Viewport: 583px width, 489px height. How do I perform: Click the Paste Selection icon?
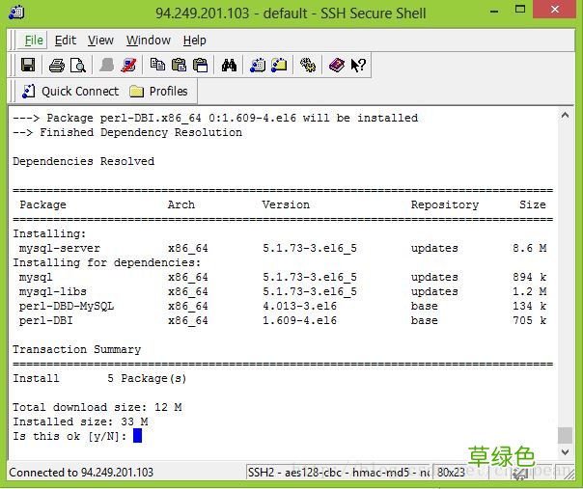click(201, 65)
